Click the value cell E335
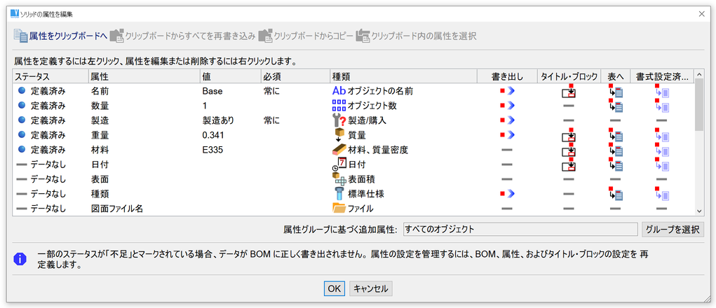 (x=212, y=150)
